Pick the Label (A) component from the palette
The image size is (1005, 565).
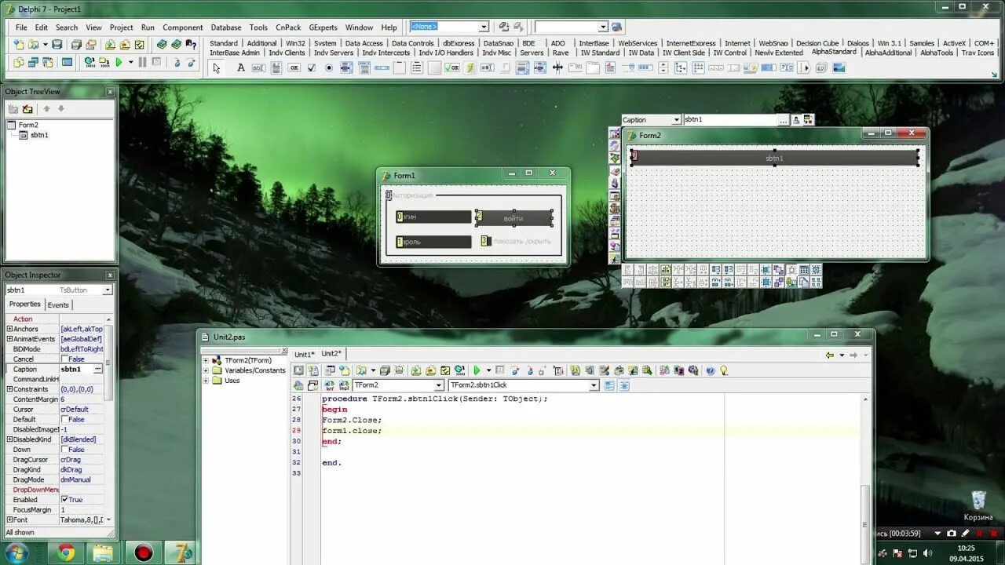point(241,68)
